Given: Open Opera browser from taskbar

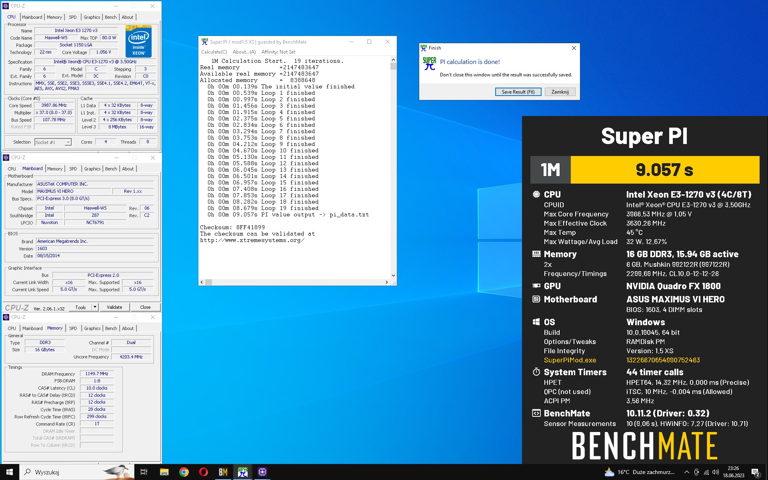Looking at the screenshot, I should click(x=204, y=472).
